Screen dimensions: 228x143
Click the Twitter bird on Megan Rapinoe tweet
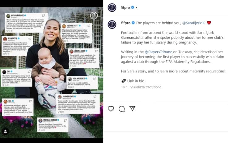[44, 15]
